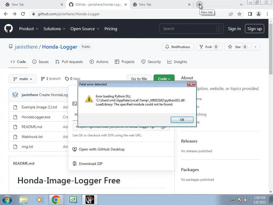Open the Projects tab
This screenshot has width=273, height=205.
(x=125, y=62)
